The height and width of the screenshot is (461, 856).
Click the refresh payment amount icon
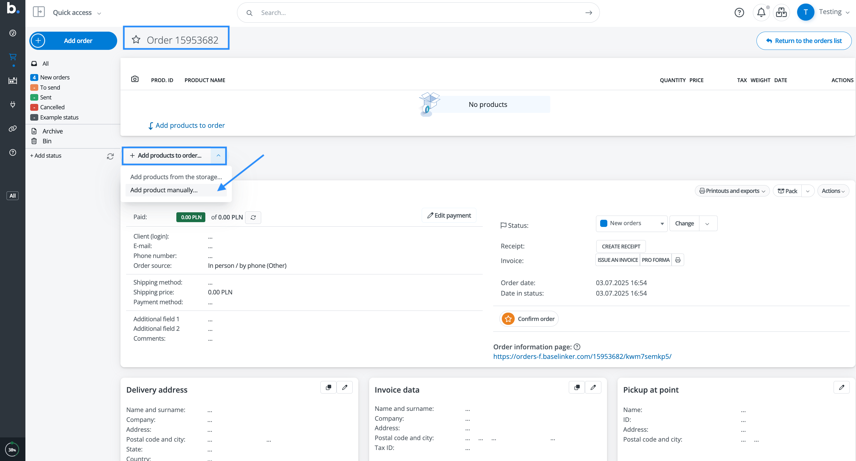coord(253,217)
